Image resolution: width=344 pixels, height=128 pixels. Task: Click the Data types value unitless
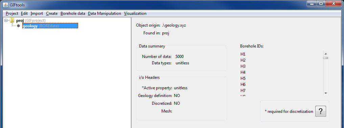click(x=182, y=63)
